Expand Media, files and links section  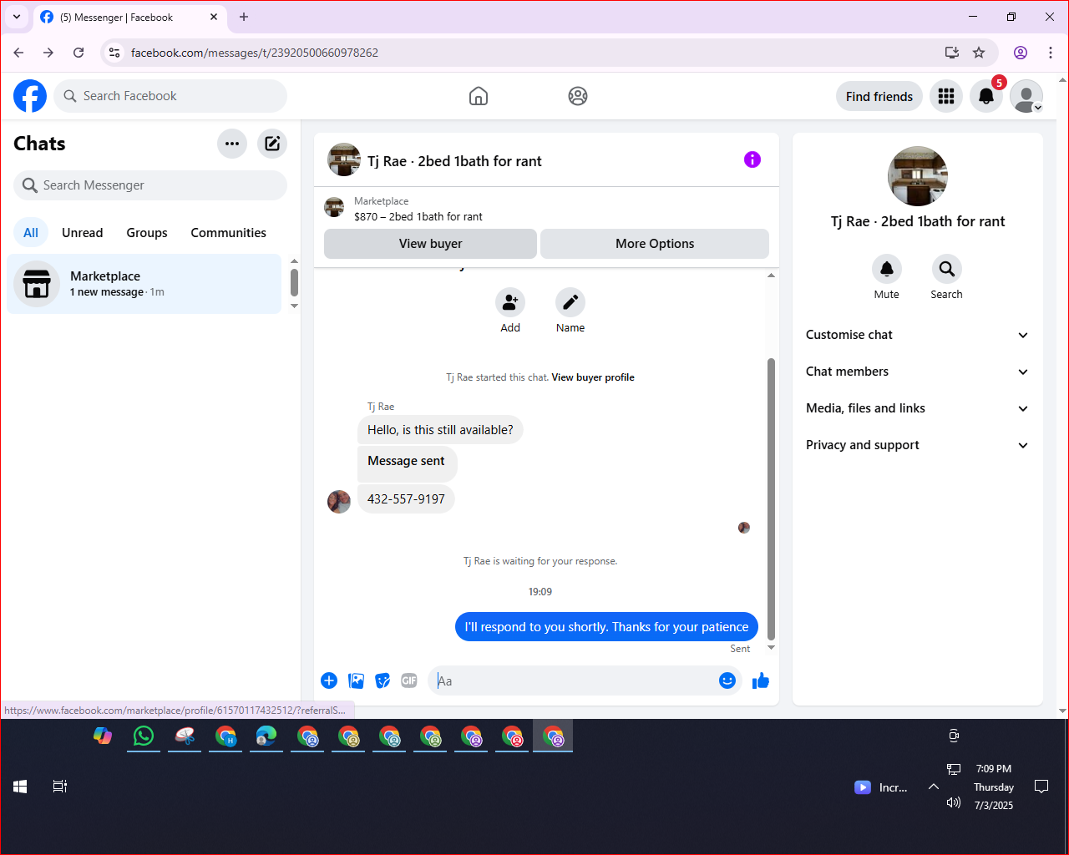(x=918, y=408)
